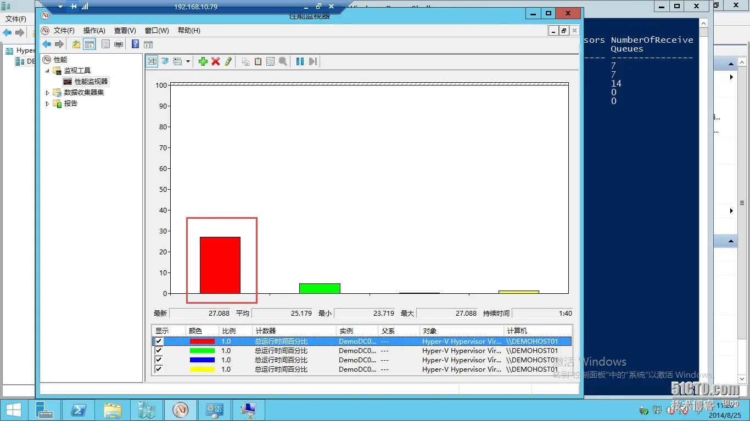750x421 pixels.
Task: Open Hyper-V Manager from the taskbar
Action: tap(147, 410)
